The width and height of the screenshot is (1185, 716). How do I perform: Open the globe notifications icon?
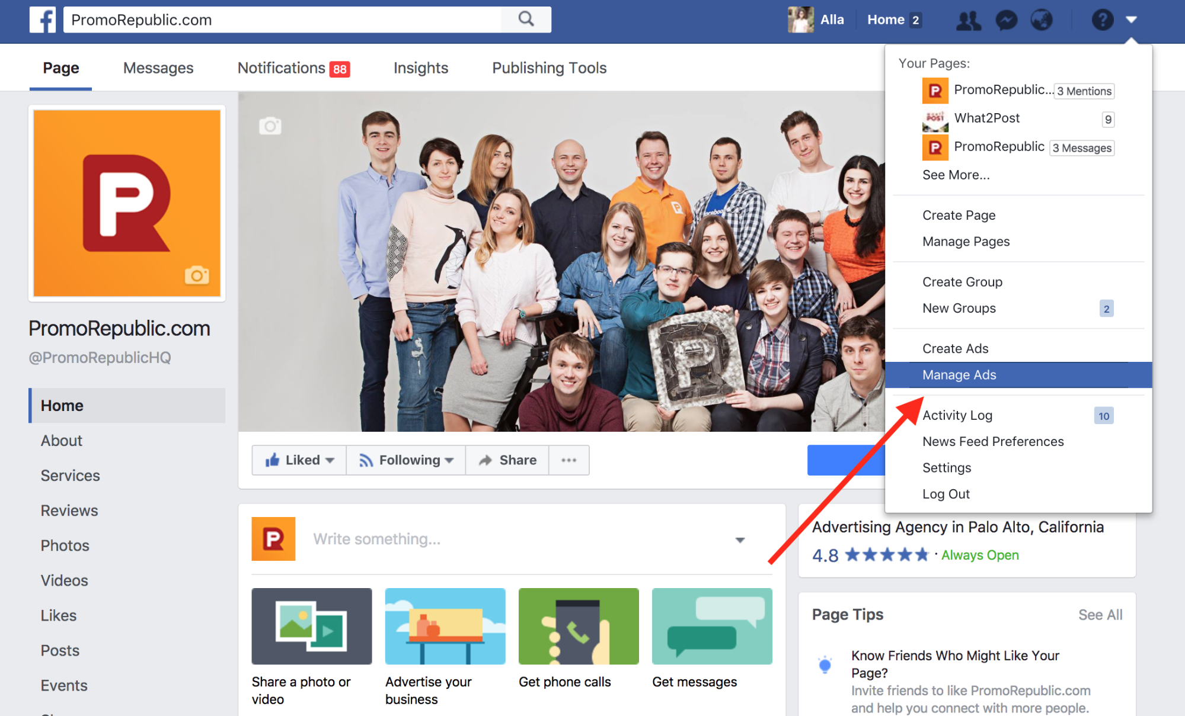coord(1042,20)
